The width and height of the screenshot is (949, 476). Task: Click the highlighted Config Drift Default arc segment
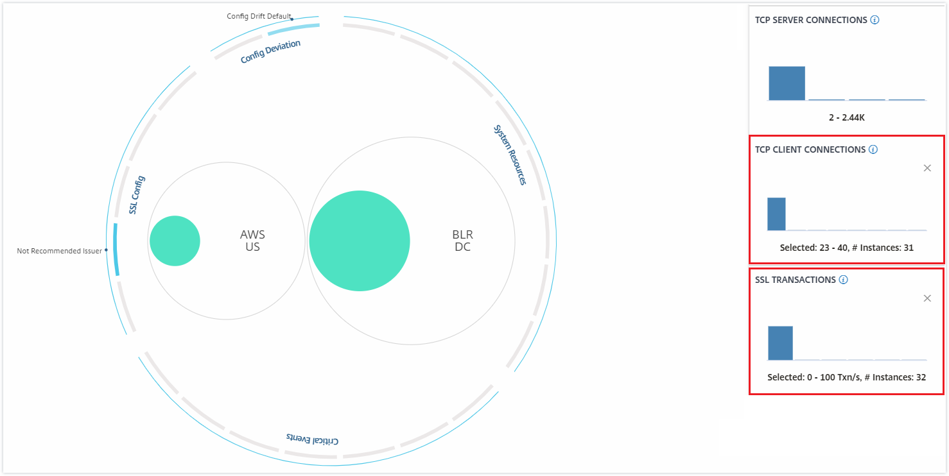point(293,28)
